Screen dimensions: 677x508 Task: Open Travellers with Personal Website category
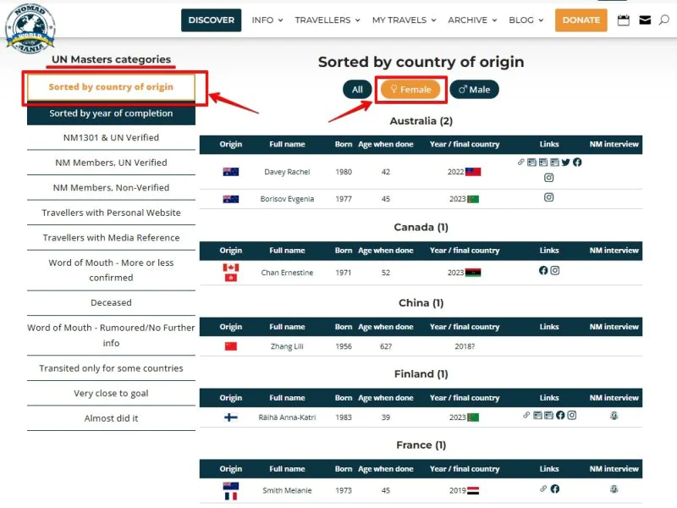click(111, 212)
